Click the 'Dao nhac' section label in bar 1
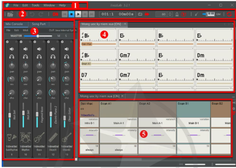Screen dimensions: 236x168 (x=87, y=44)
